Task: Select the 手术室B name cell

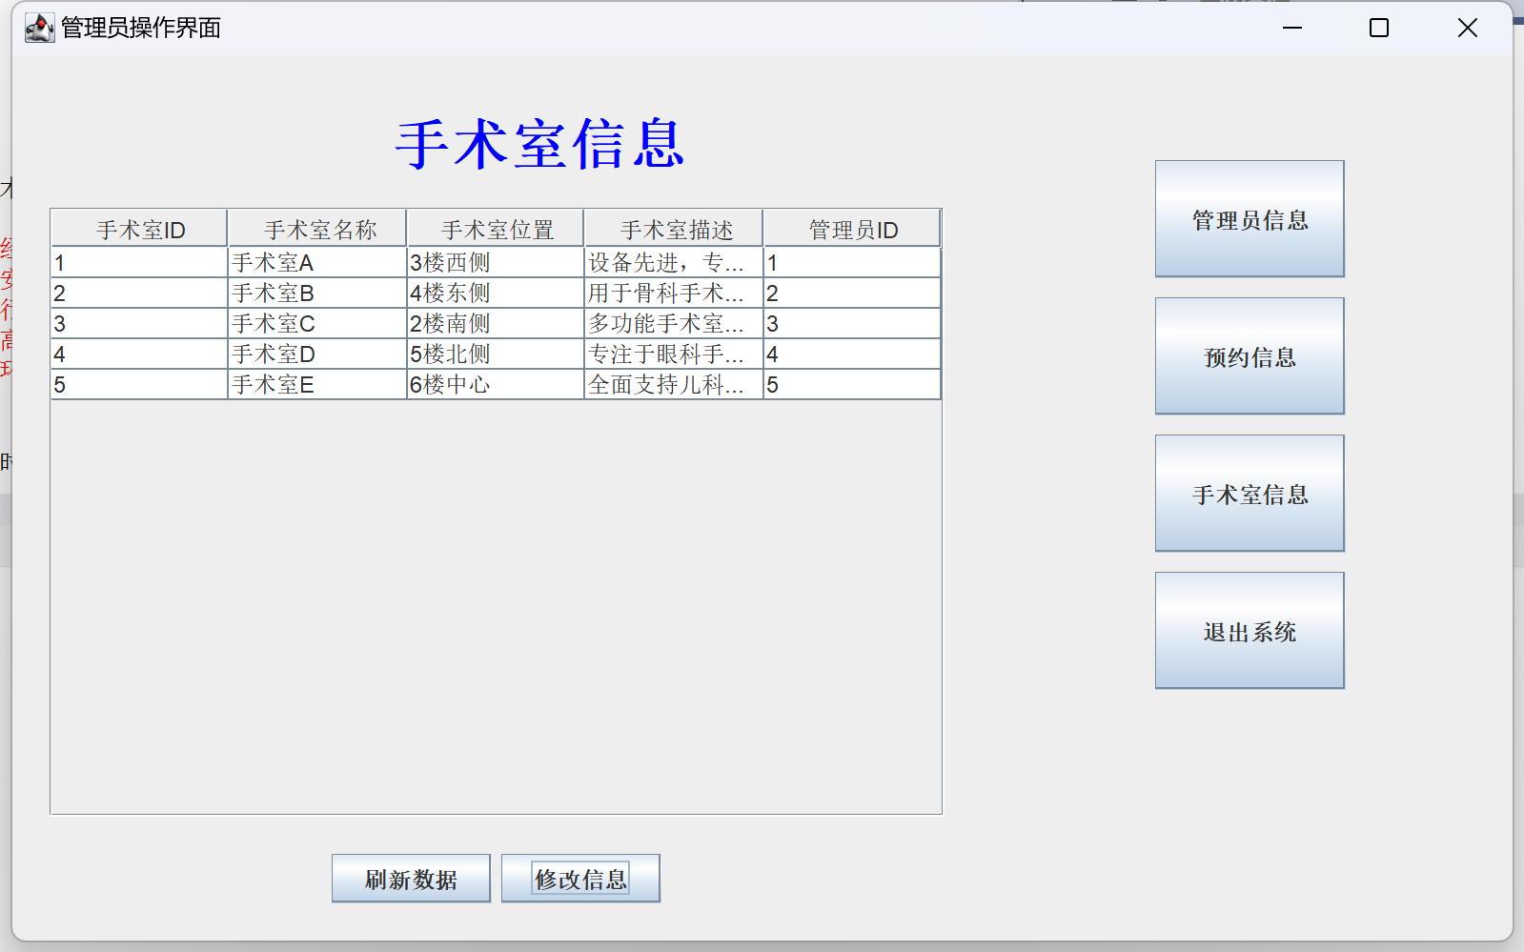Action: point(316,294)
